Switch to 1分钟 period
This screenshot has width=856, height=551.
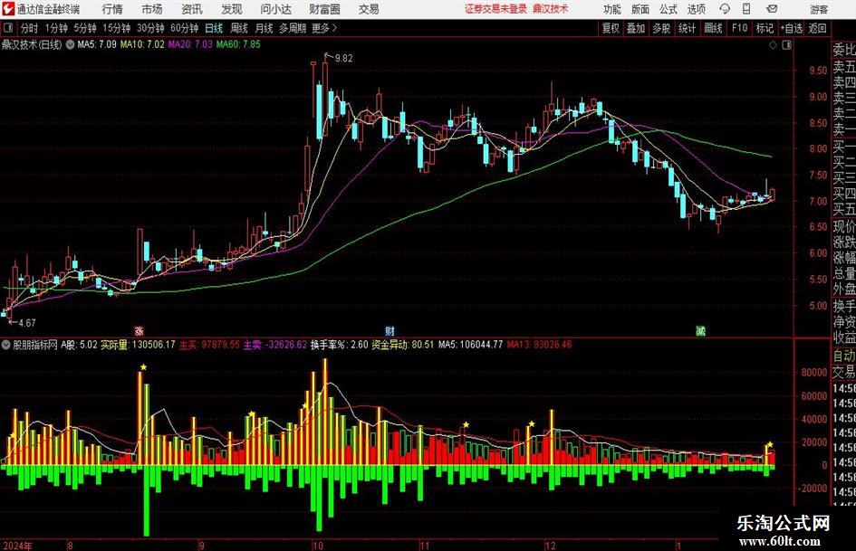pyautogui.click(x=56, y=28)
